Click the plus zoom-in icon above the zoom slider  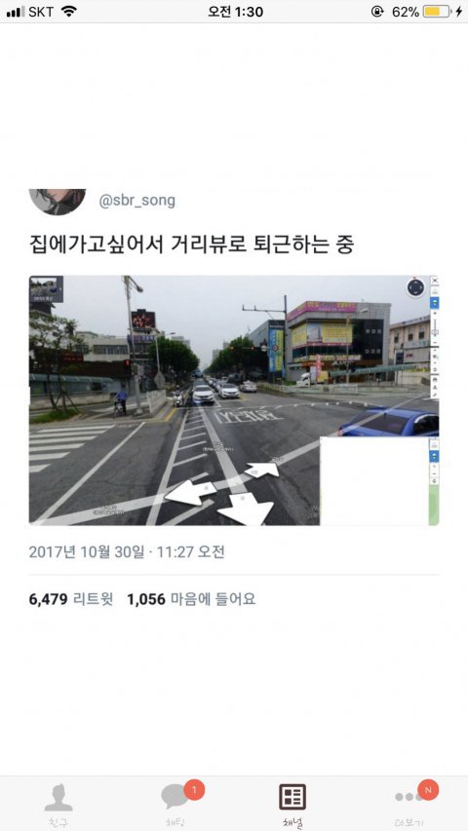coord(435,313)
